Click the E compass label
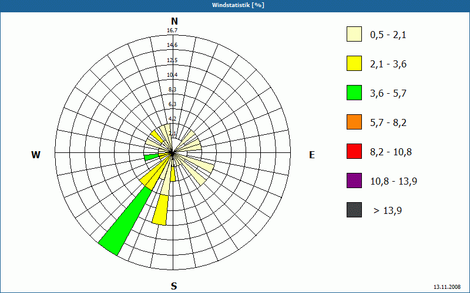 (x=312, y=155)
